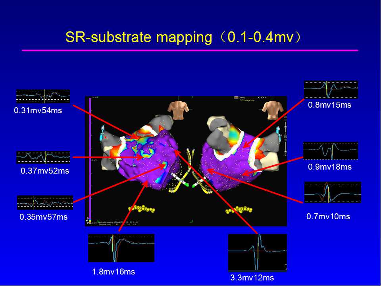Click the 0.7mv10ms electrogram thumbnail
The height and width of the screenshot is (286, 381).
pyautogui.click(x=333, y=192)
